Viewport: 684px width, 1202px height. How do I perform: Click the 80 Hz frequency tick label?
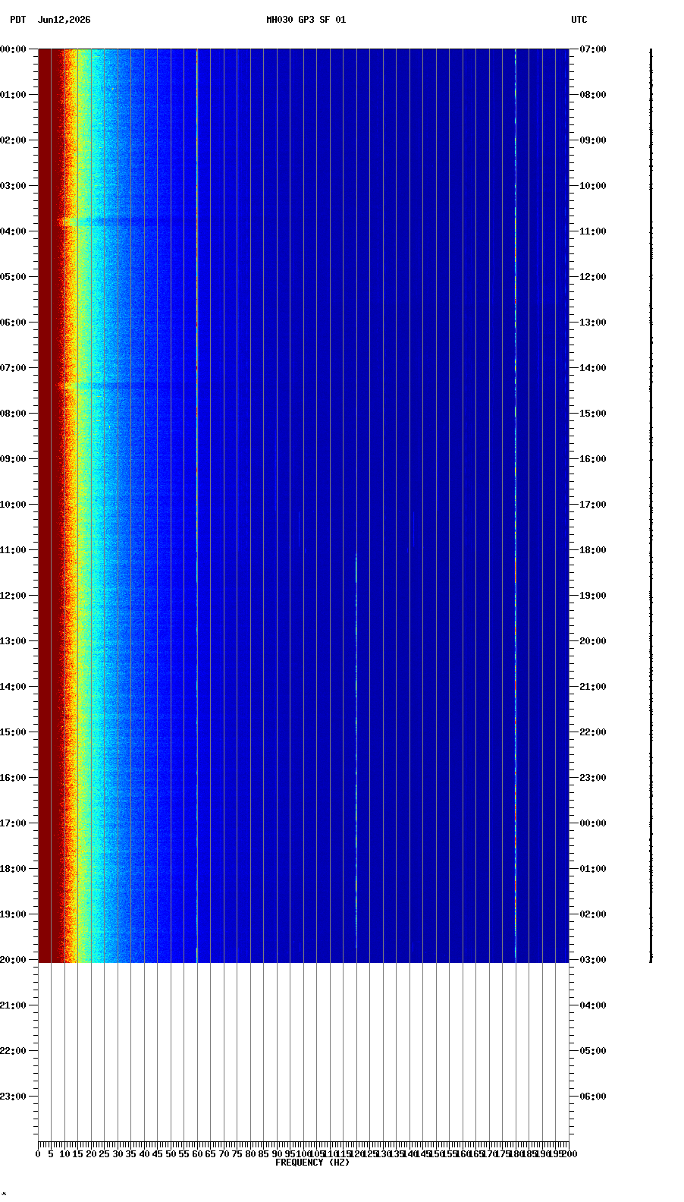click(250, 1154)
